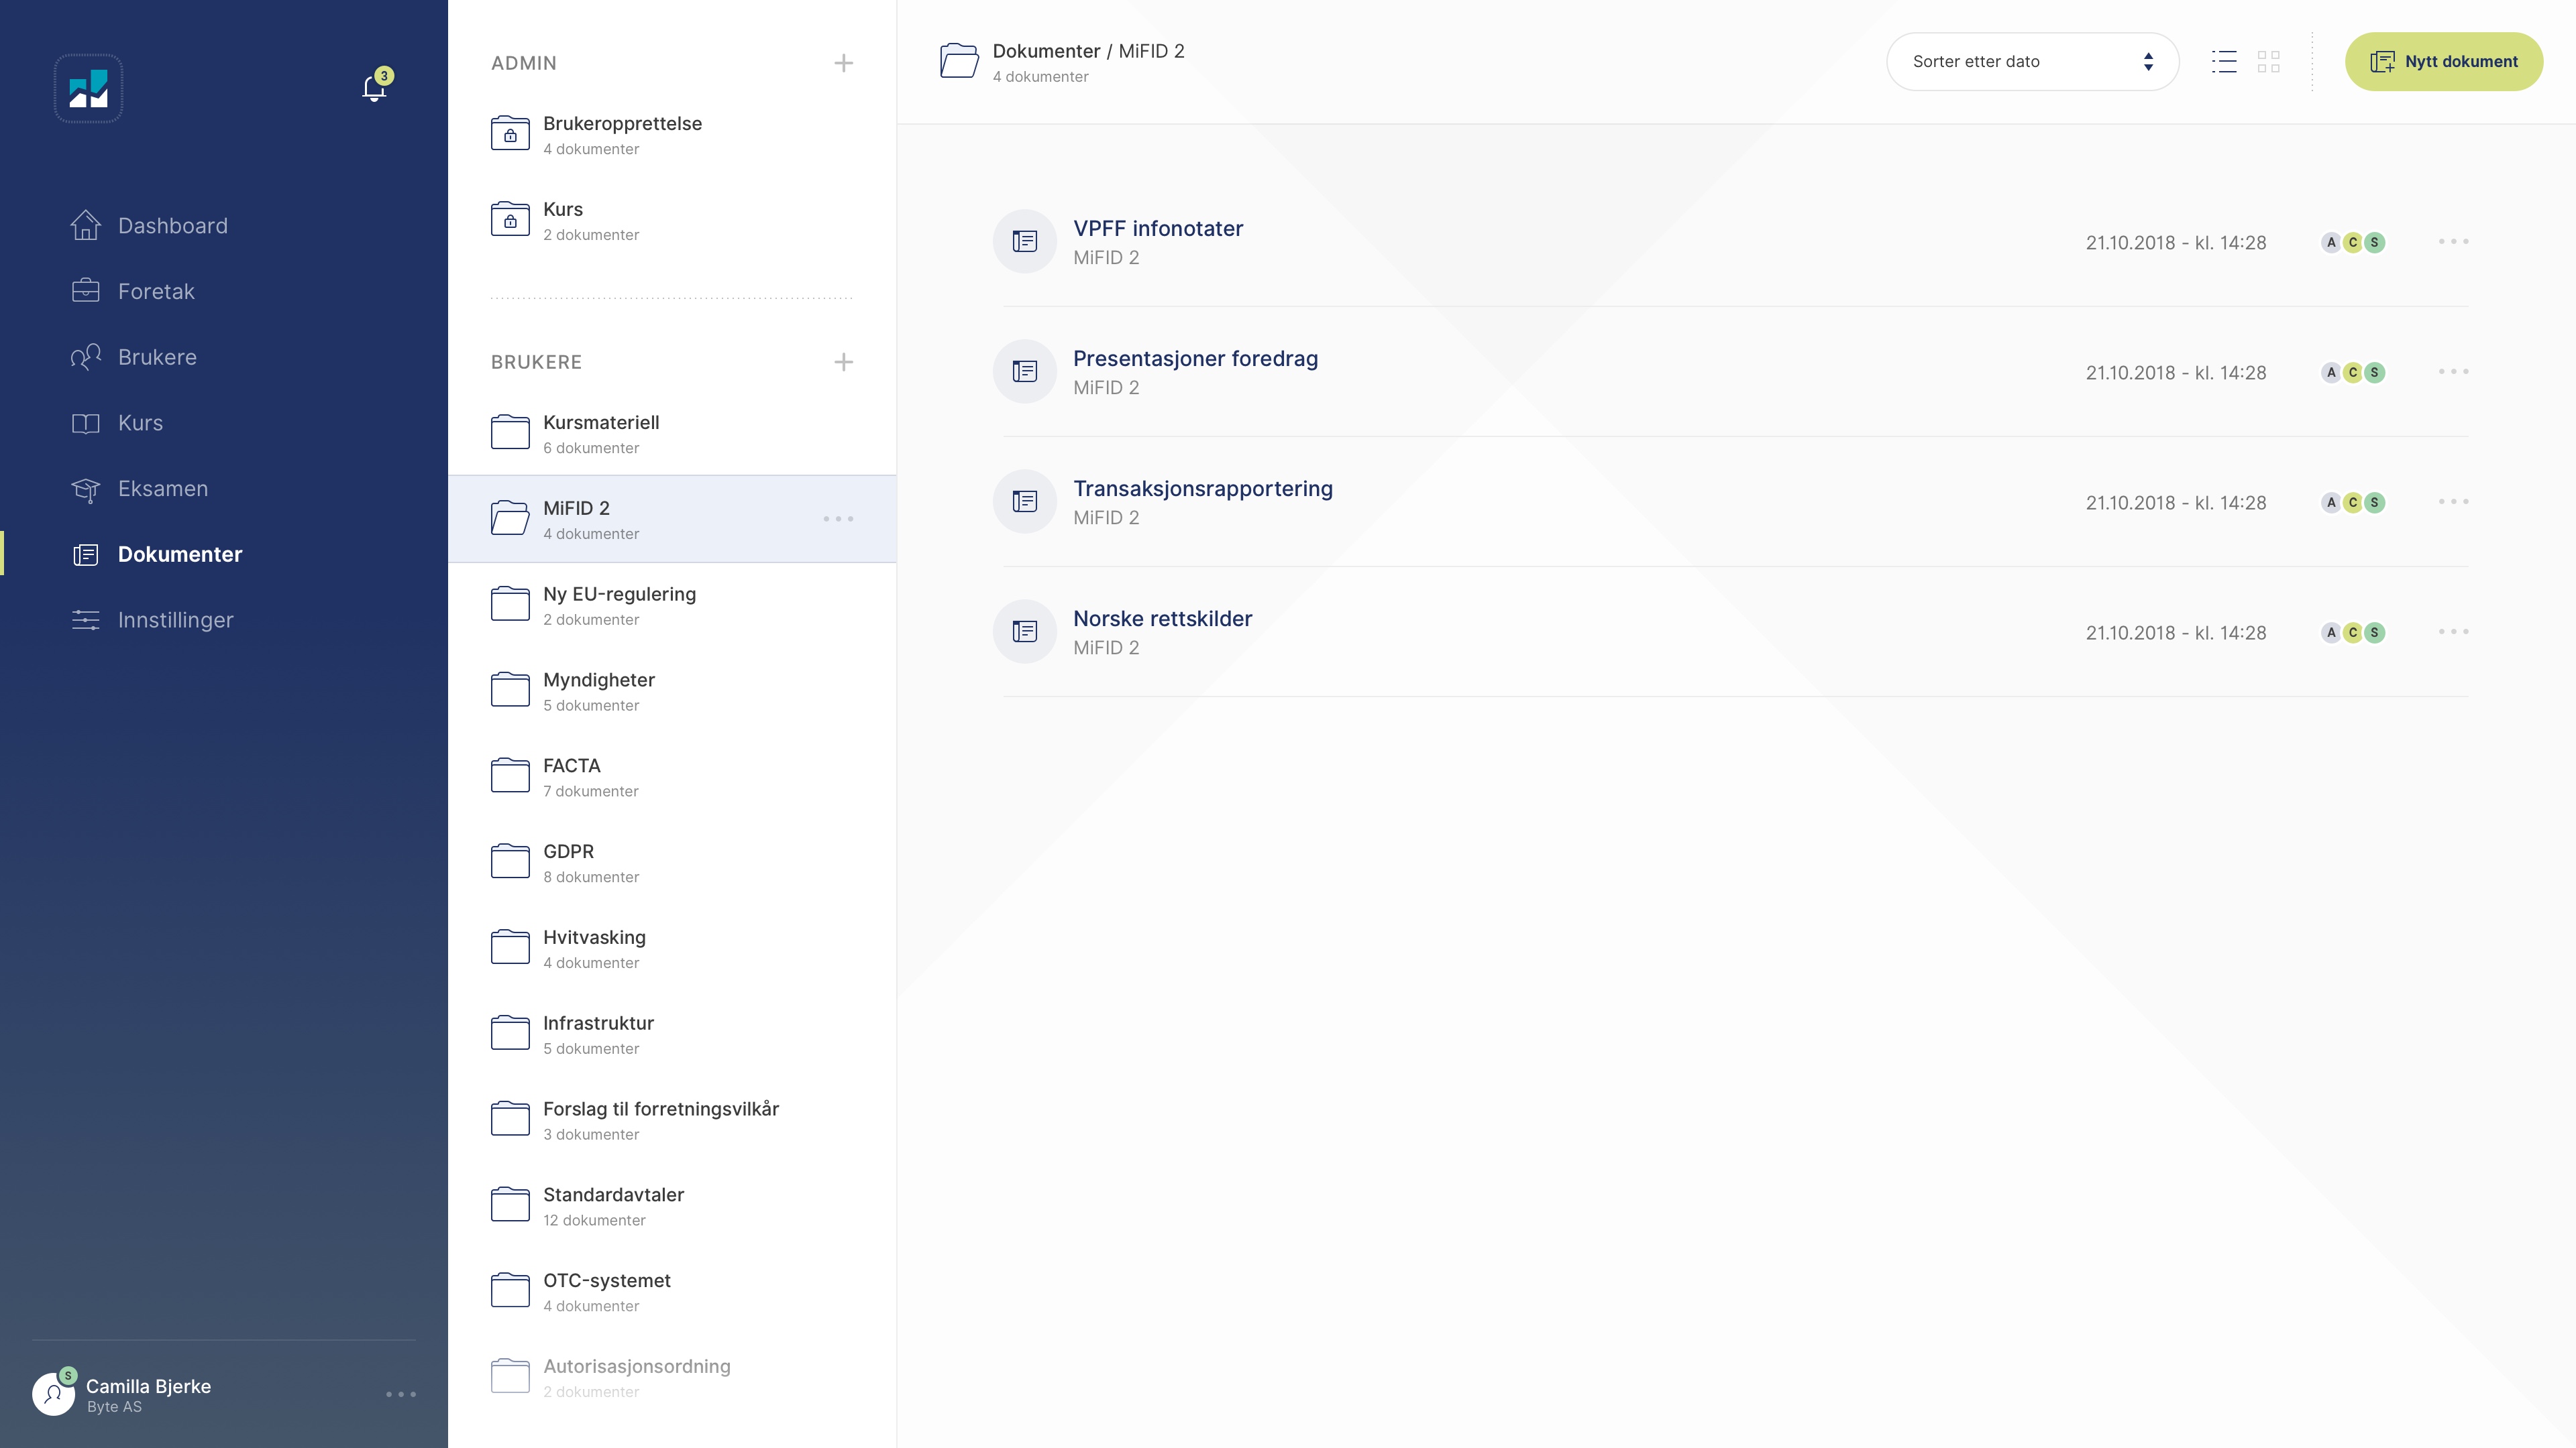This screenshot has height=1448, width=2576.
Task: Open the Kursmateriell folder
Action: (x=672, y=434)
